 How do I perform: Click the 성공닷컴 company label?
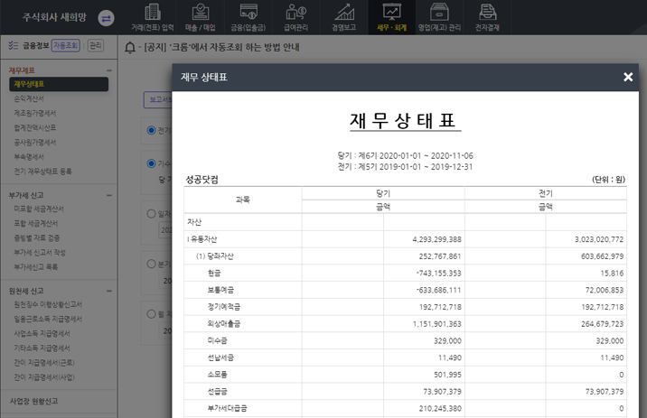click(202, 180)
